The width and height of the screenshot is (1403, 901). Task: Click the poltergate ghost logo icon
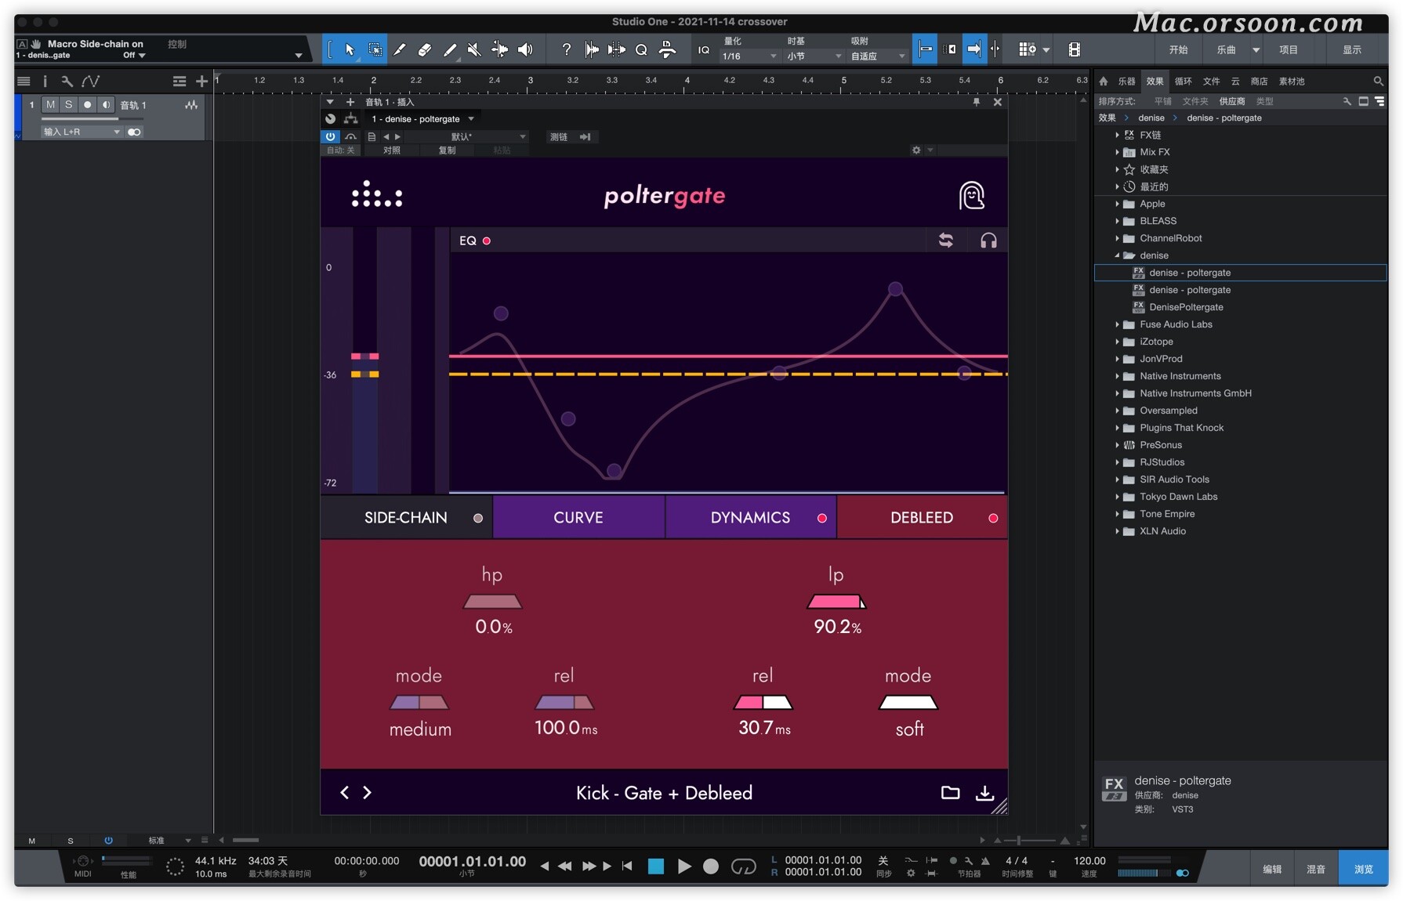972,196
